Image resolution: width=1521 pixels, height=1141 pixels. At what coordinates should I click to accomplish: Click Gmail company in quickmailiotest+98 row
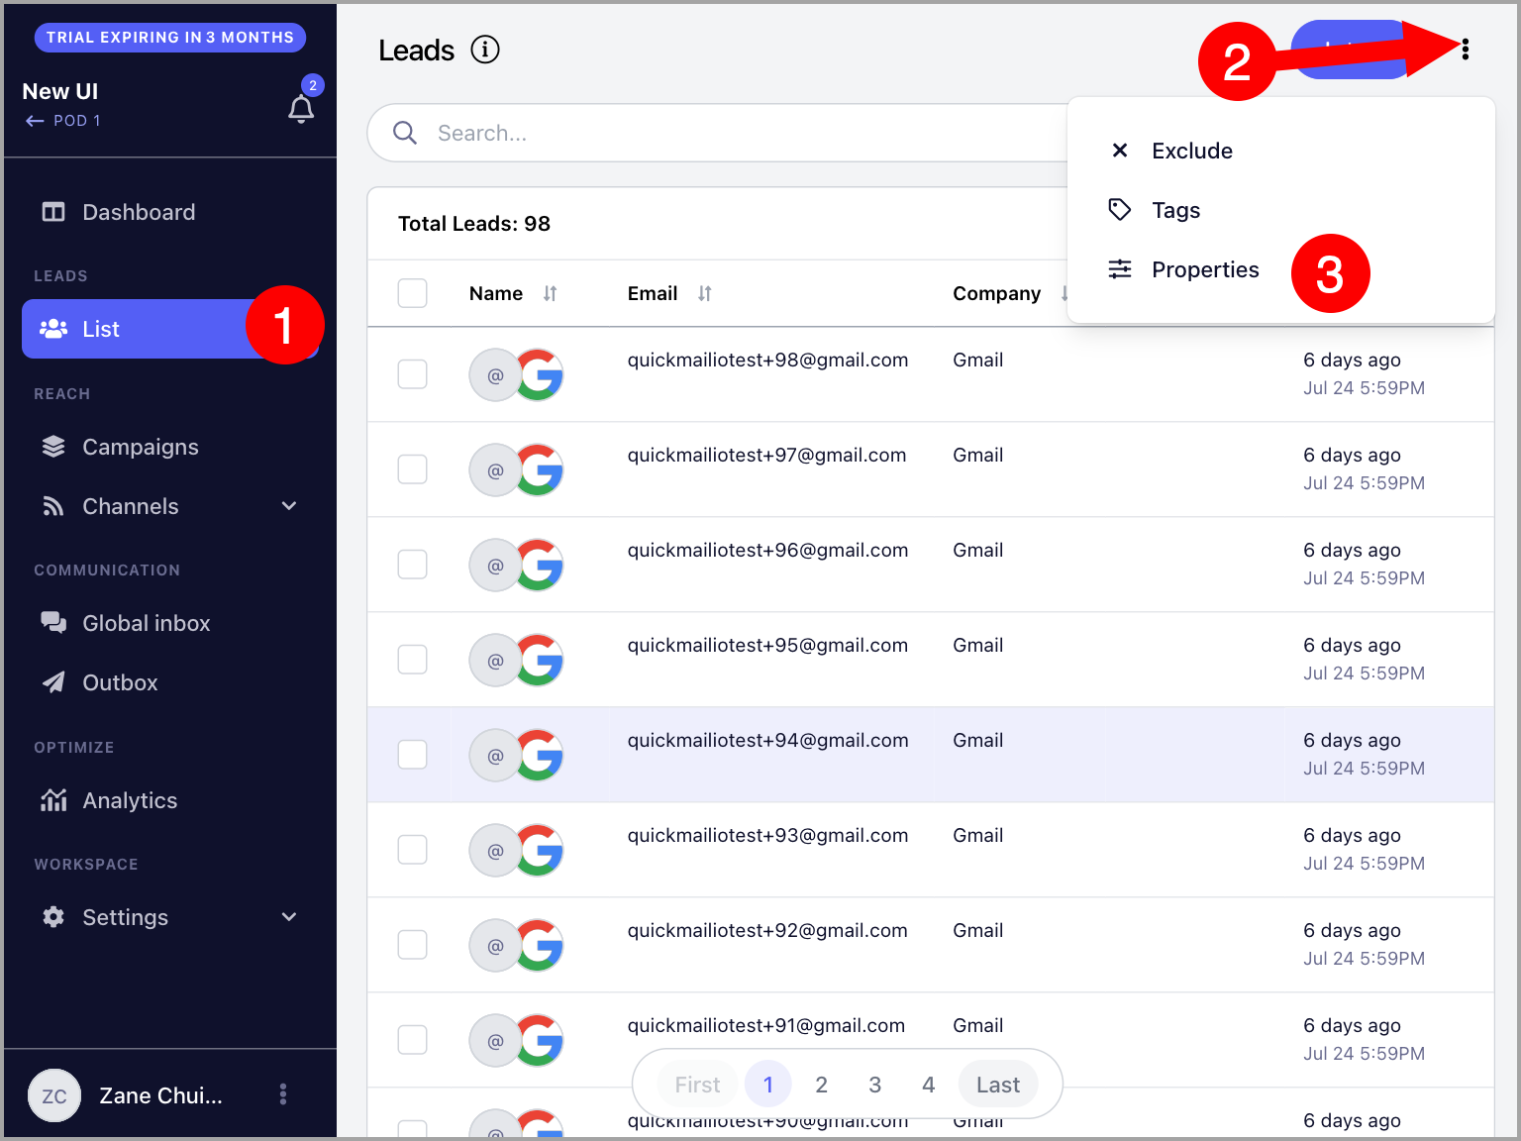[x=978, y=360]
